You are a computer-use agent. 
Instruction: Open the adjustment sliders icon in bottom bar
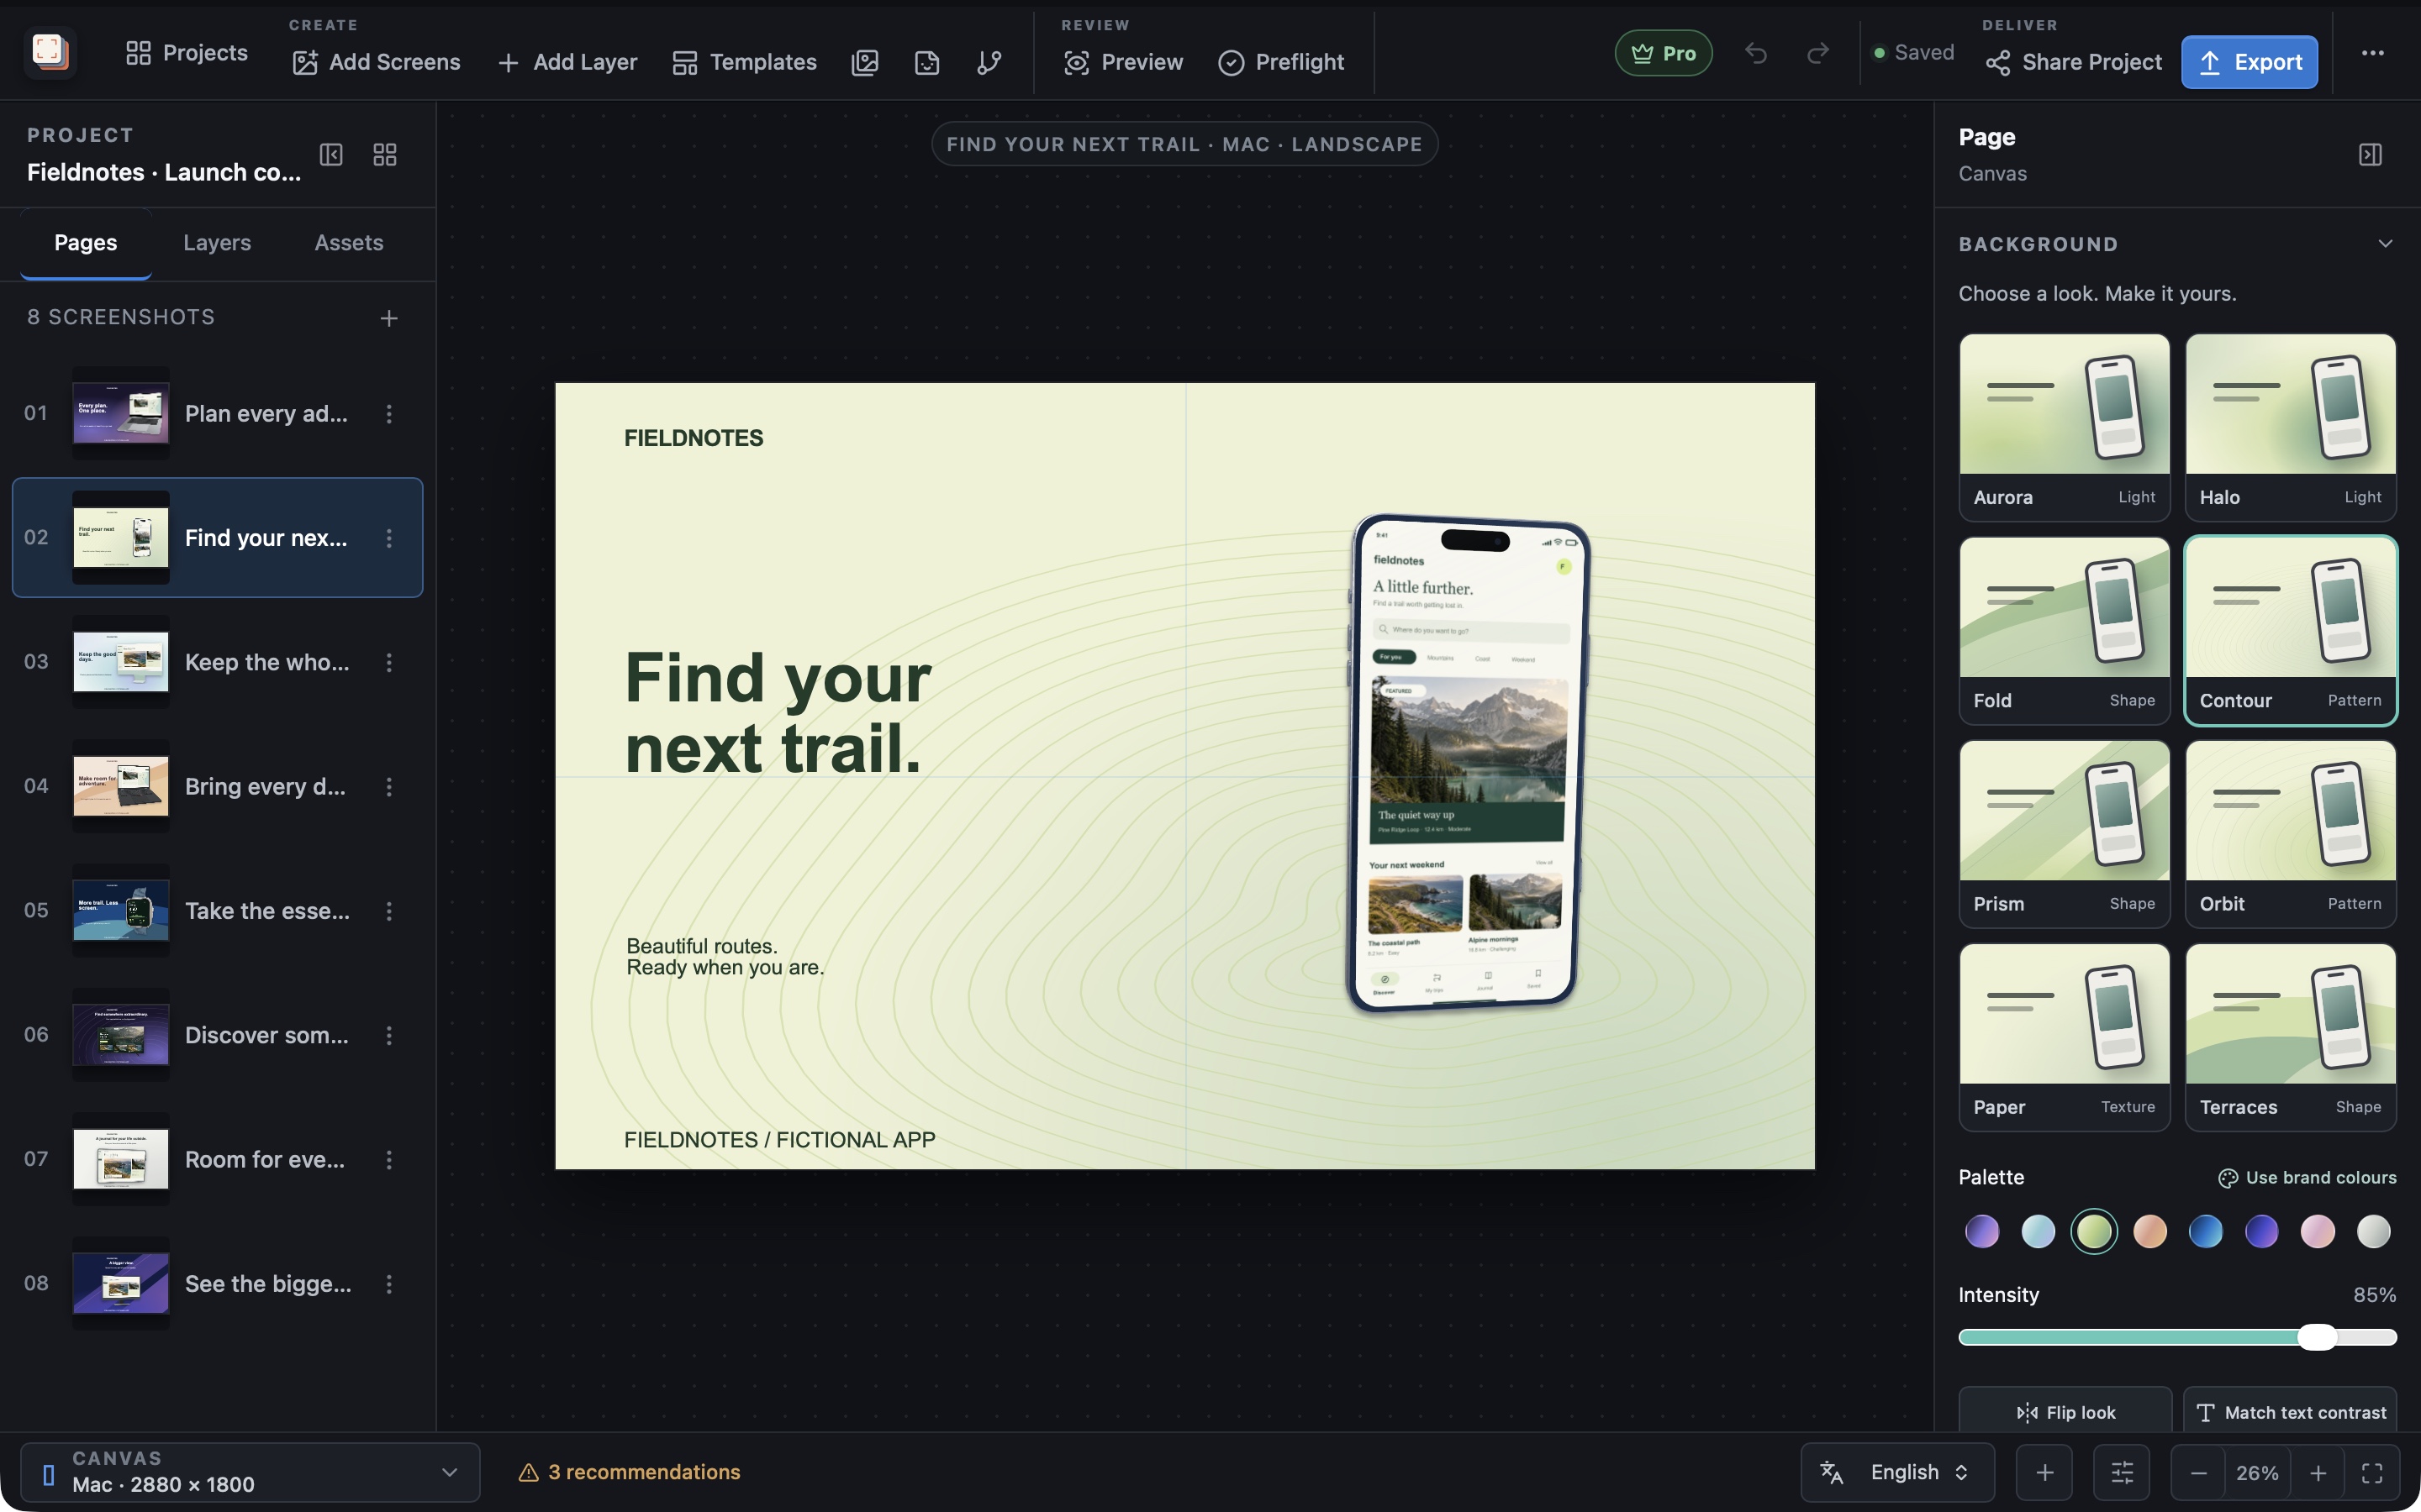pos(2122,1472)
